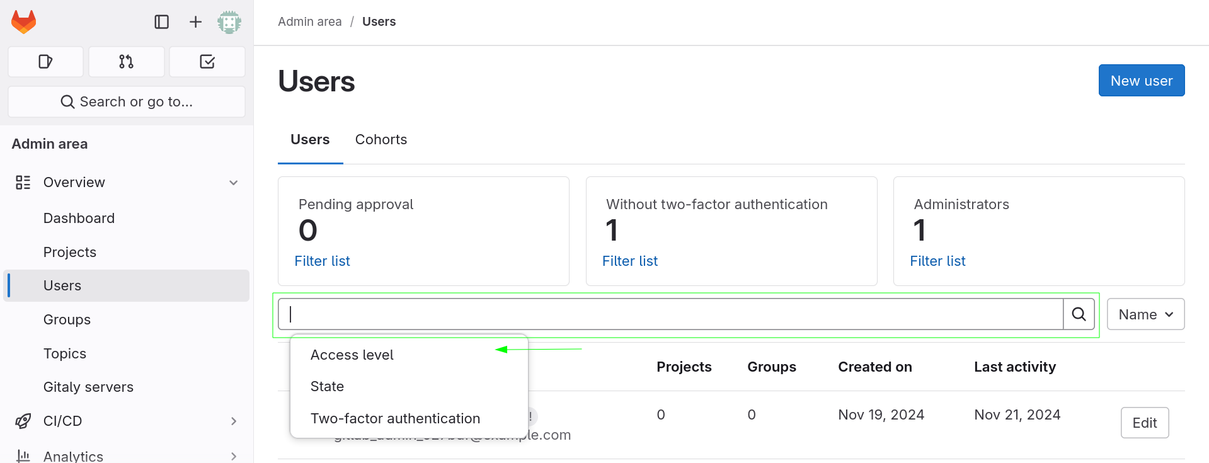The height and width of the screenshot is (463, 1209).
Task: Open Groups in the sidebar
Action: 127,319
